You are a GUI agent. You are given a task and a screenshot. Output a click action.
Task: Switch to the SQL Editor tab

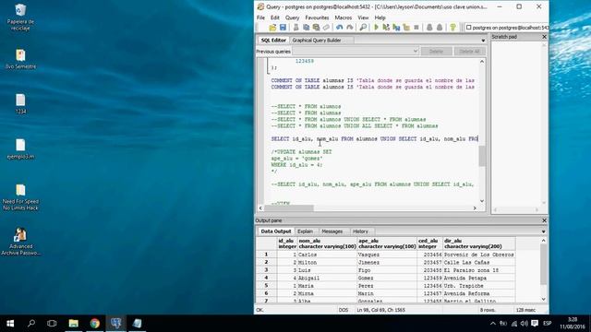[273, 41]
